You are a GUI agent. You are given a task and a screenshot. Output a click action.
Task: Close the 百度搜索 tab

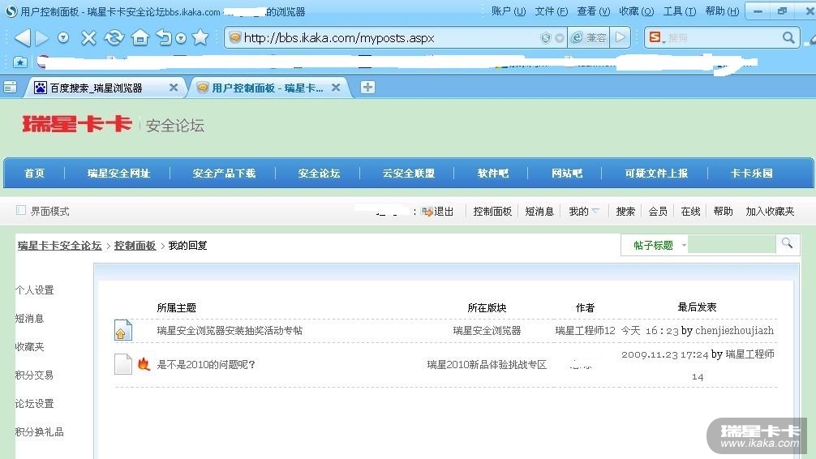(174, 88)
